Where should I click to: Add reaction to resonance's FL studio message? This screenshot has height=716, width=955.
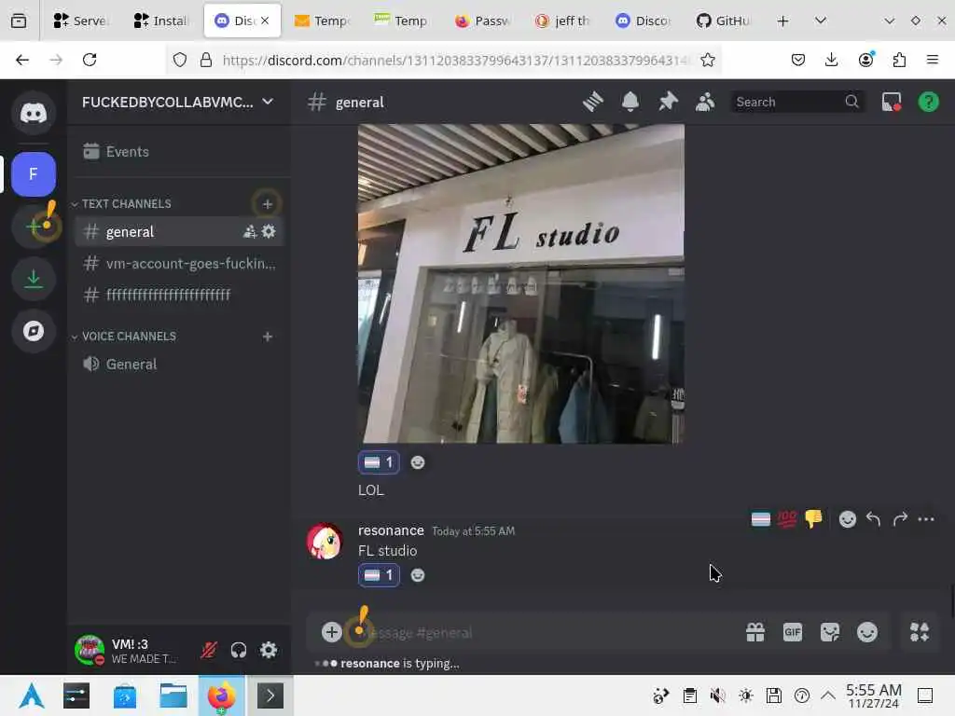418,575
